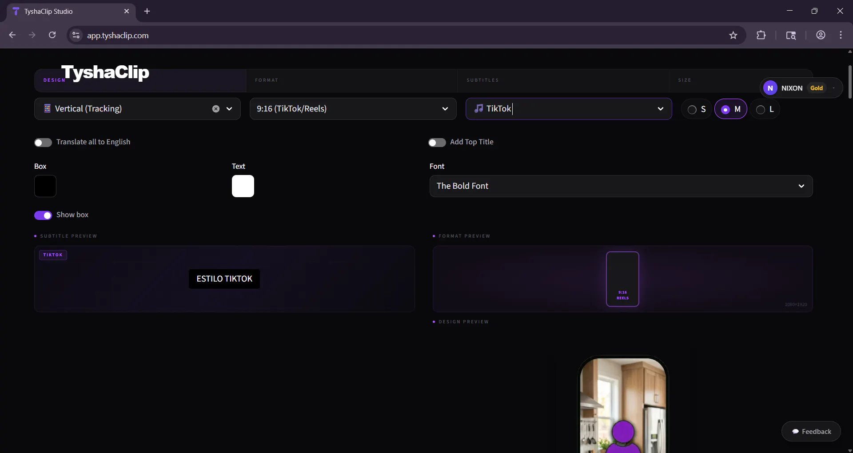The image size is (853, 453).
Task: Select size M radio option
Action: pyautogui.click(x=731, y=109)
